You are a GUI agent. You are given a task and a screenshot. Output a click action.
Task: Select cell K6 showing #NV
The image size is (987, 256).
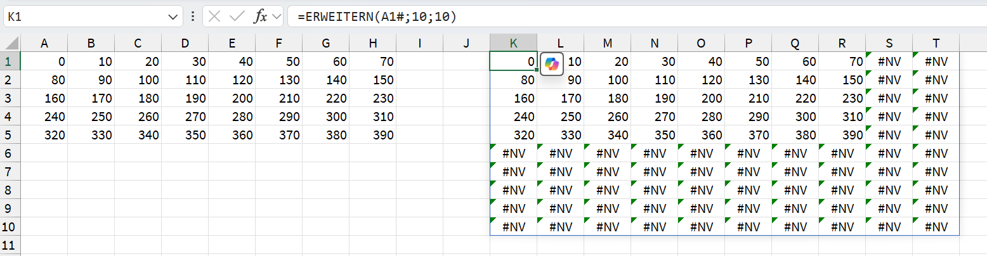513,153
